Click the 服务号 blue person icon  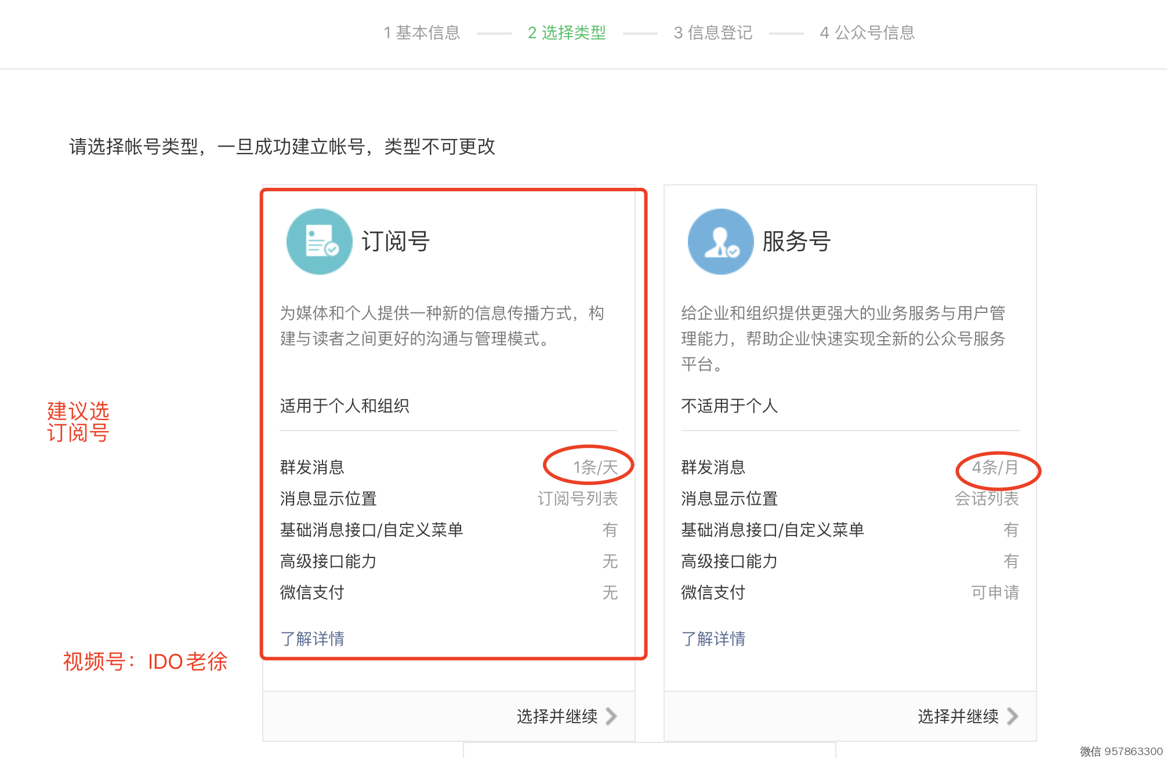point(720,242)
